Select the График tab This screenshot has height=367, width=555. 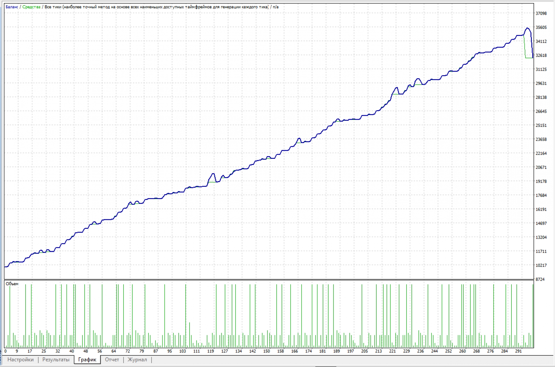click(87, 360)
